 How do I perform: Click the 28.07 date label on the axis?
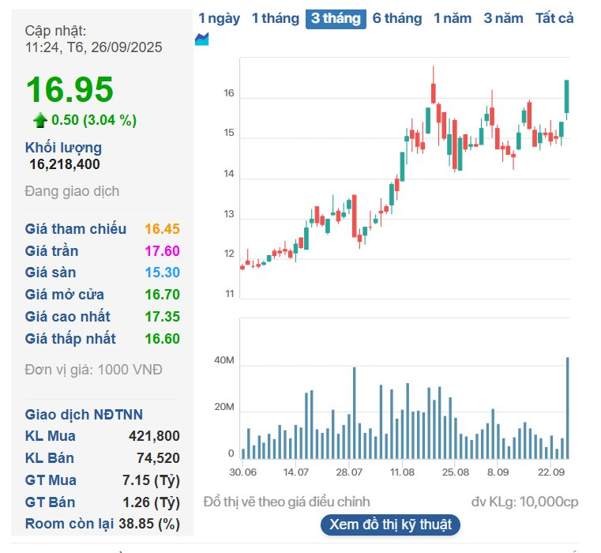coord(348,472)
